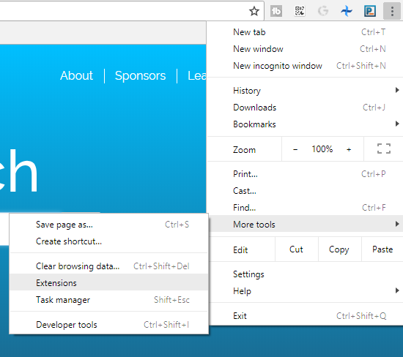Viewport: 403px width, 357px height.
Task: Expand the Help submenu
Action: (x=305, y=291)
